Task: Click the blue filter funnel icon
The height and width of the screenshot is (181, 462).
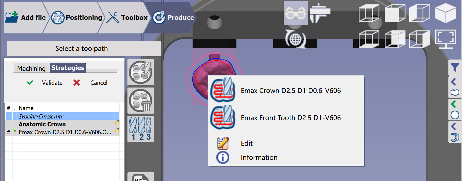Action: point(455,68)
